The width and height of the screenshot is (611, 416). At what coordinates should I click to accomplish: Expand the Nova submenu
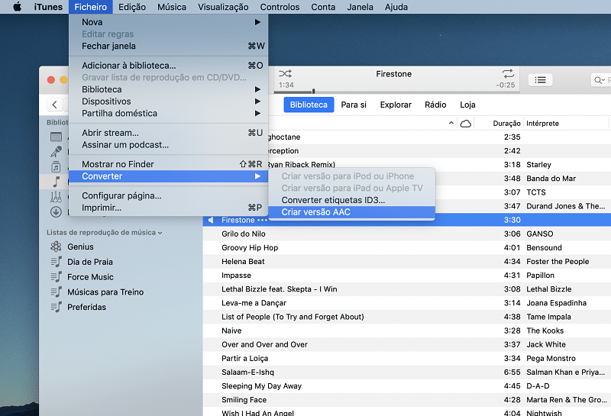pyautogui.click(x=168, y=22)
